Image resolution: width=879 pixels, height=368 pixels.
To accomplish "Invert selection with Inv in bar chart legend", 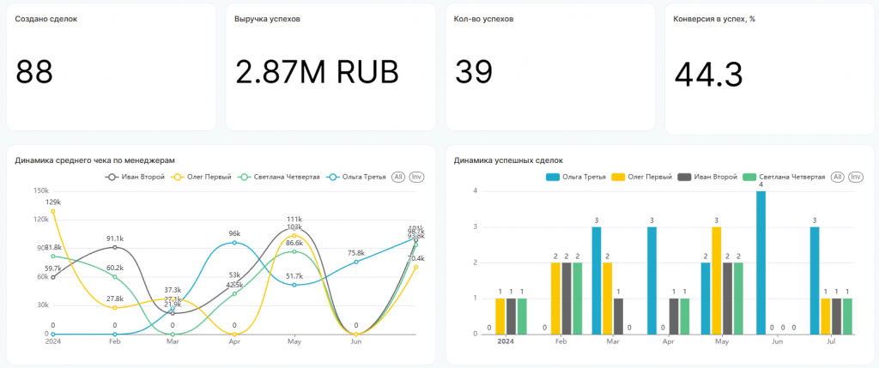I will tap(855, 177).
